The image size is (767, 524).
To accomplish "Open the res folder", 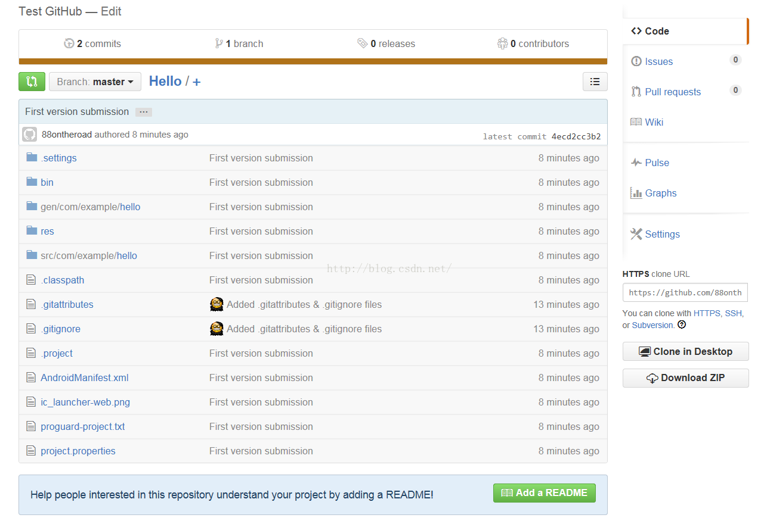I will click(47, 231).
